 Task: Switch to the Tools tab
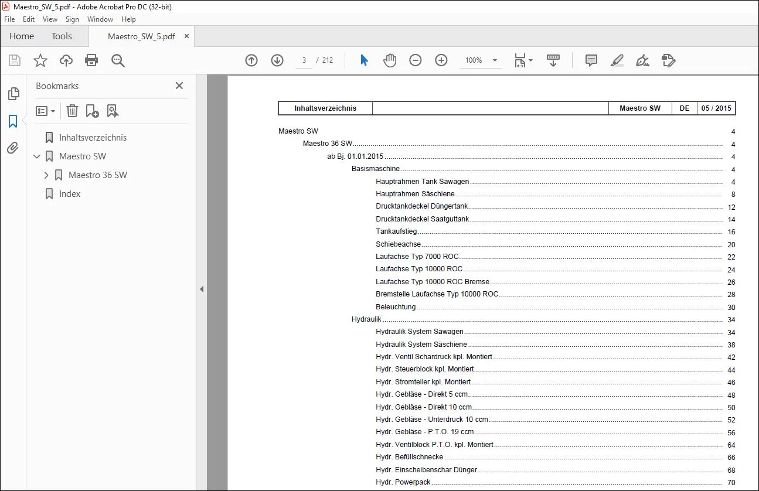tap(62, 36)
